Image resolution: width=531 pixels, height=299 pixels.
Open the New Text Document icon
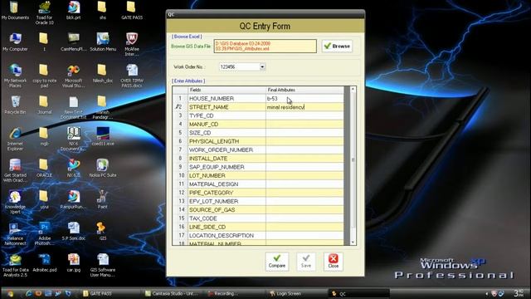coord(74,107)
